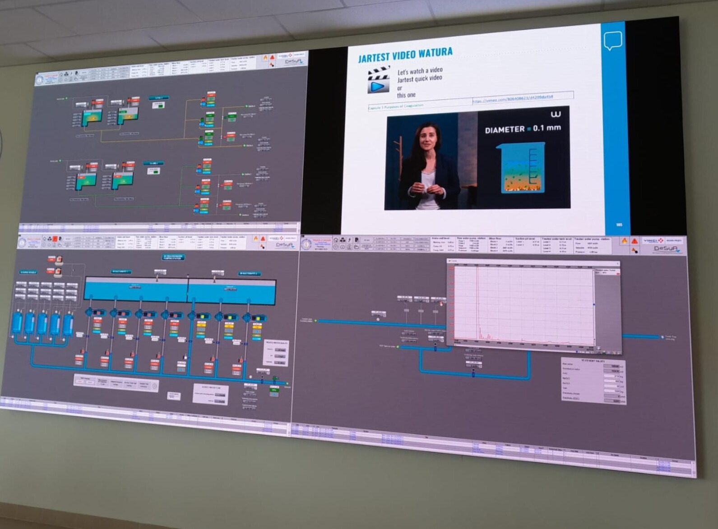Click the Home icon on the pumping station screen
Viewport: 718px width, 529px height.
44,239
